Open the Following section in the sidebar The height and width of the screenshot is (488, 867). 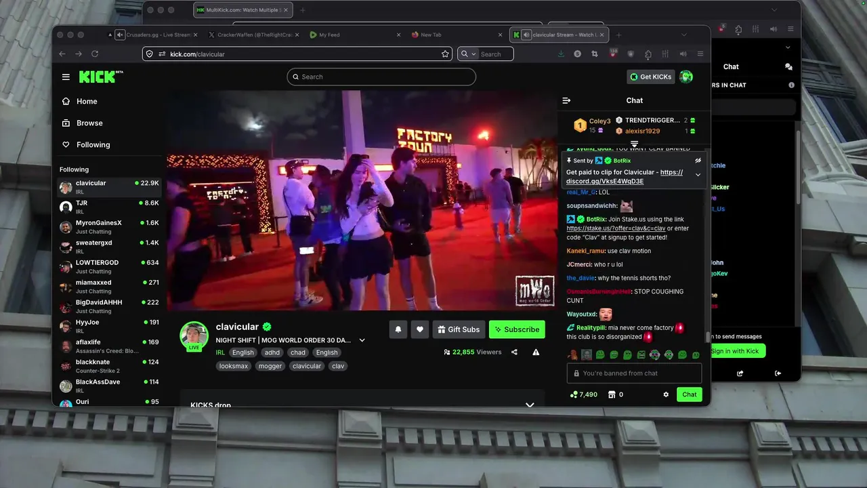pos(93,144)
